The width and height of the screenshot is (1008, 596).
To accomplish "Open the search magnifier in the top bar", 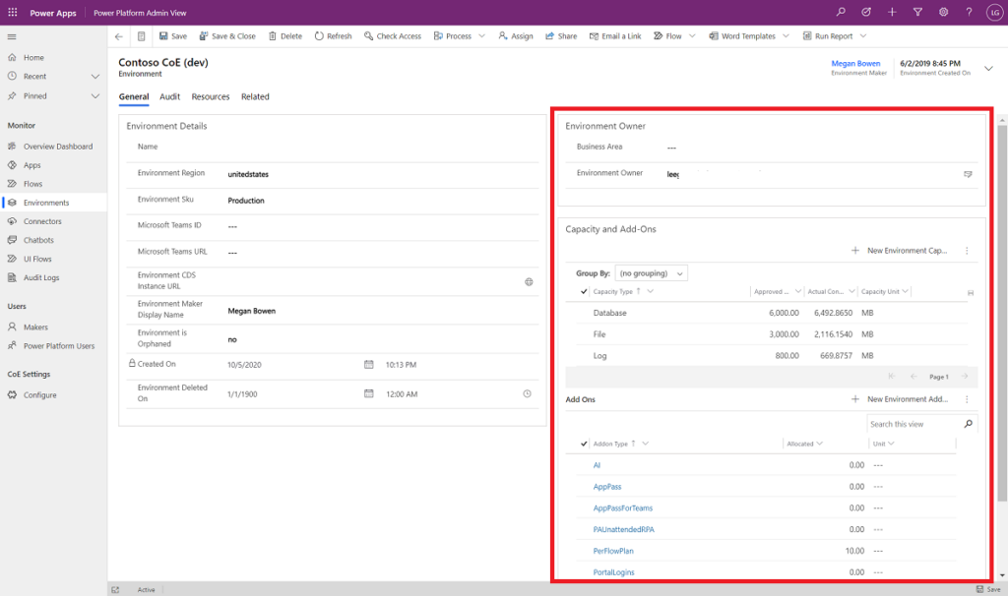I will coord(841,13).
